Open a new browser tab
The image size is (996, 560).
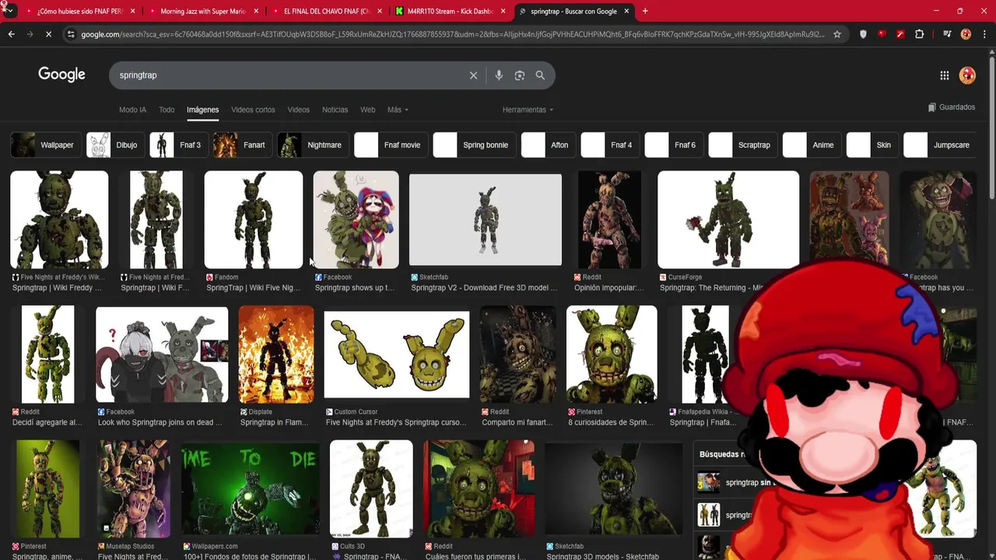pos(645,11)
